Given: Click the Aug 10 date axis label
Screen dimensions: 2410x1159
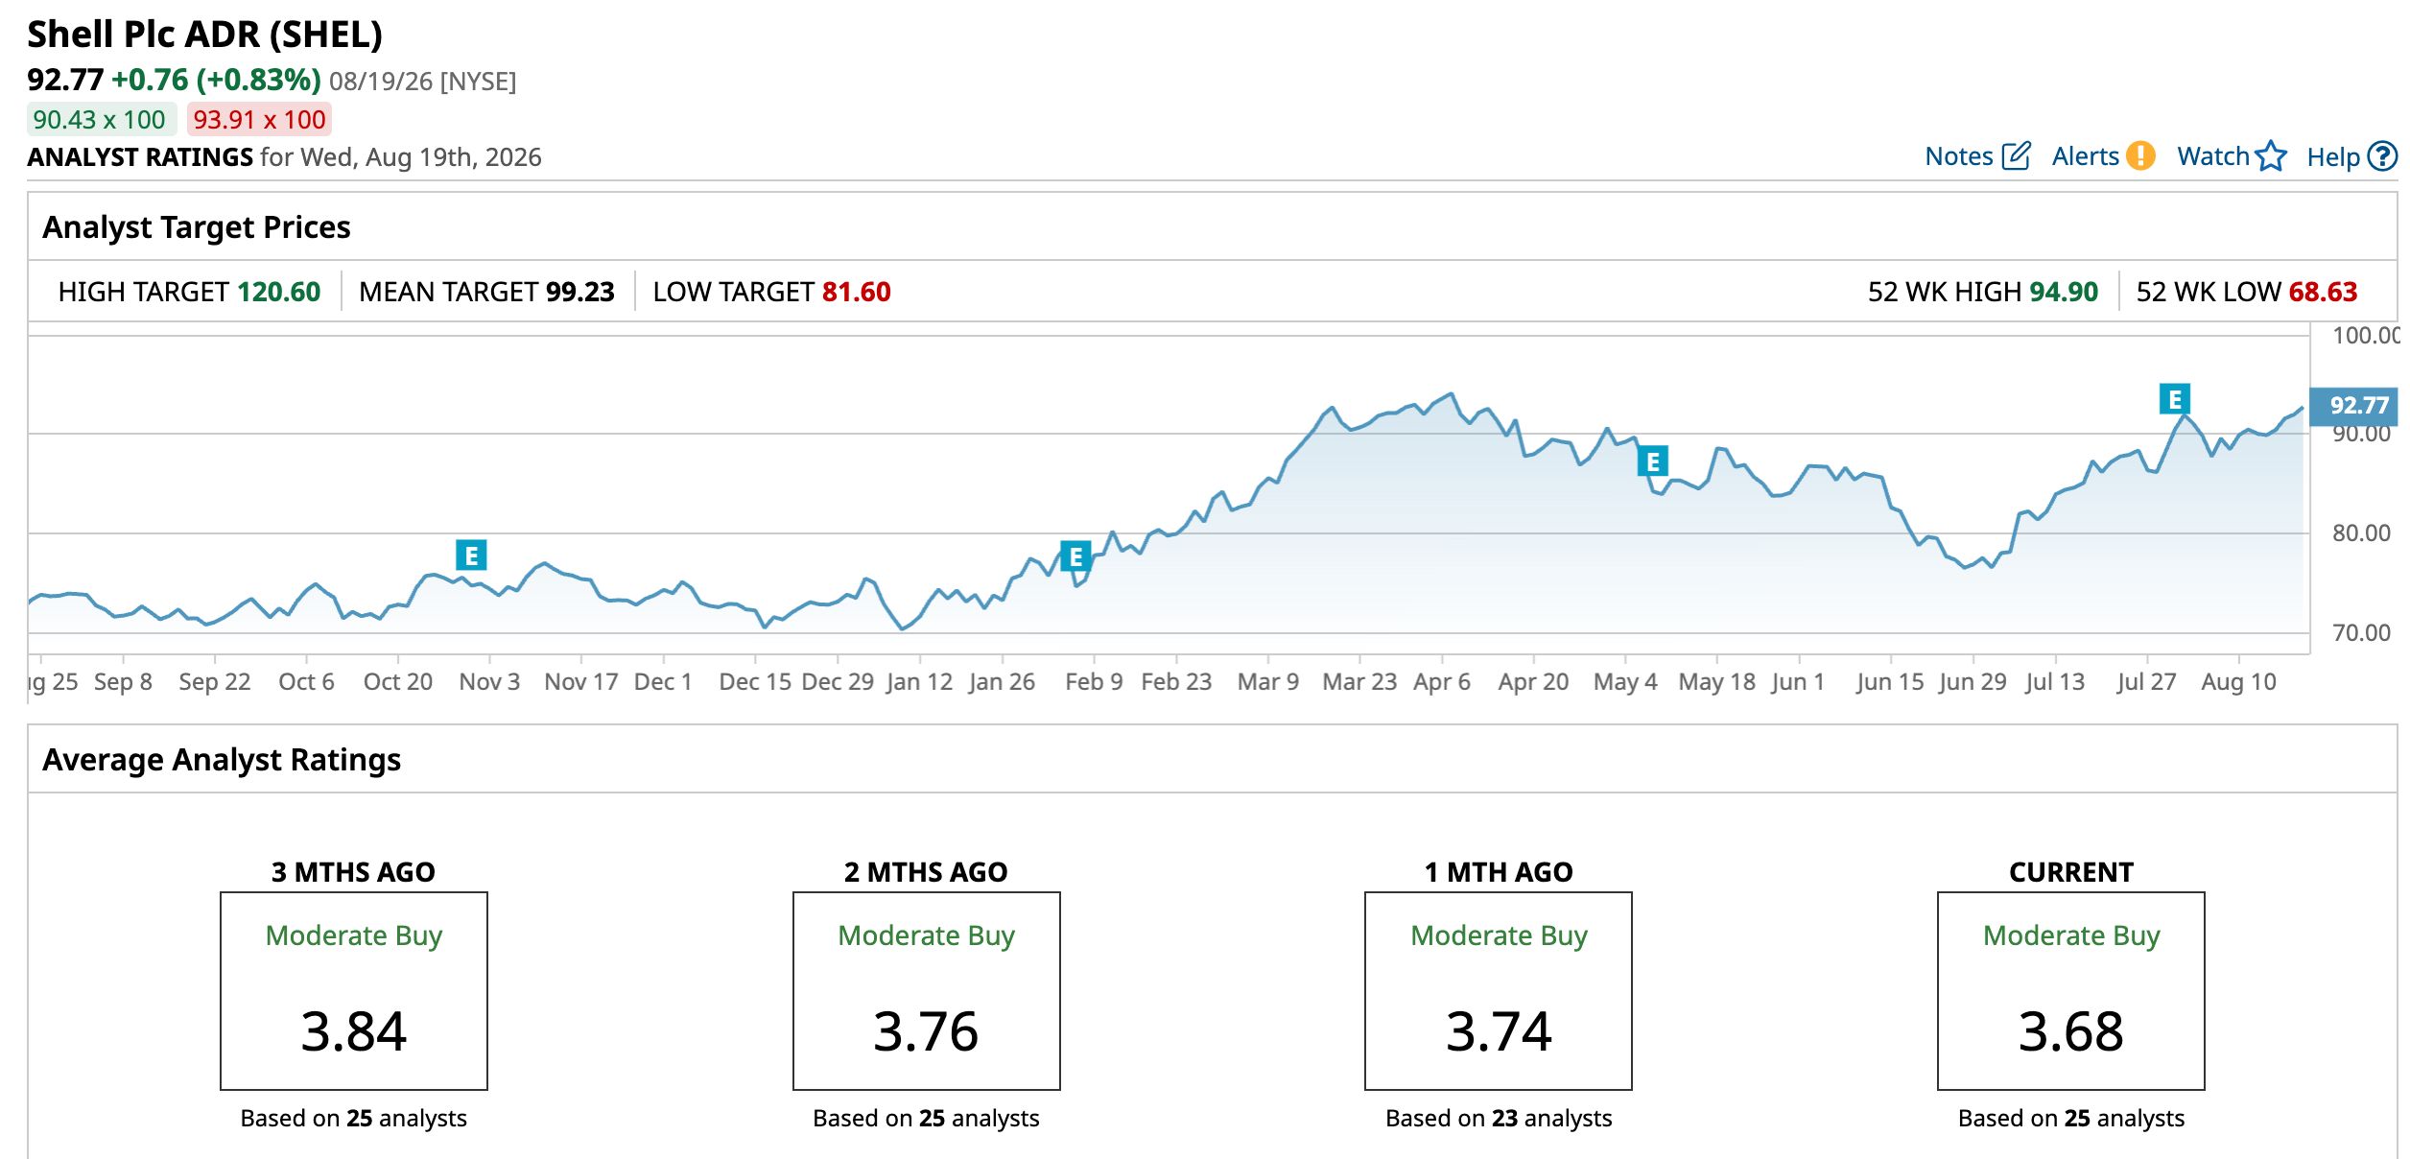Looking at the screenshot, I should (2238, 682).
